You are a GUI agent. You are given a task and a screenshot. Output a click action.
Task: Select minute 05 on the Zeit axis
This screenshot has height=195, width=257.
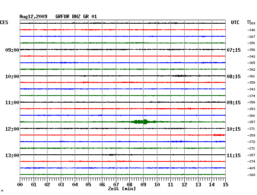tap(88, 185)
